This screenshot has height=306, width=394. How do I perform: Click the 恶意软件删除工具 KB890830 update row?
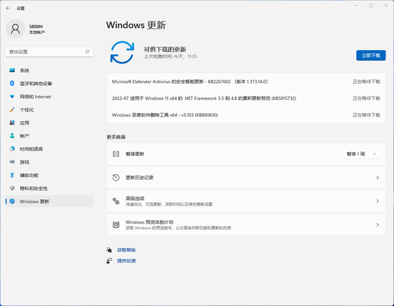246,115
